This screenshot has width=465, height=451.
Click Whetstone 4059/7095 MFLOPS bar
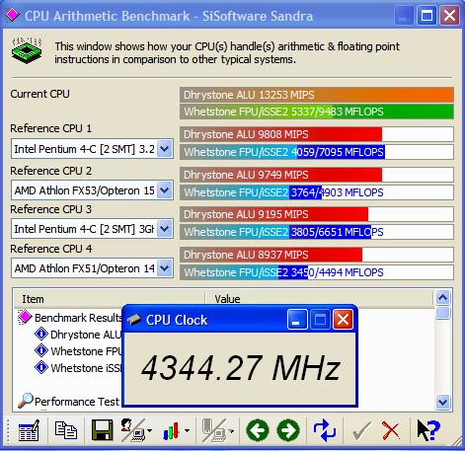click(x=317, y=152)
